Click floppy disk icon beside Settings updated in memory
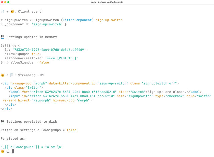The height and width of the screenshot is (157, 214). [x=2, y=37]
